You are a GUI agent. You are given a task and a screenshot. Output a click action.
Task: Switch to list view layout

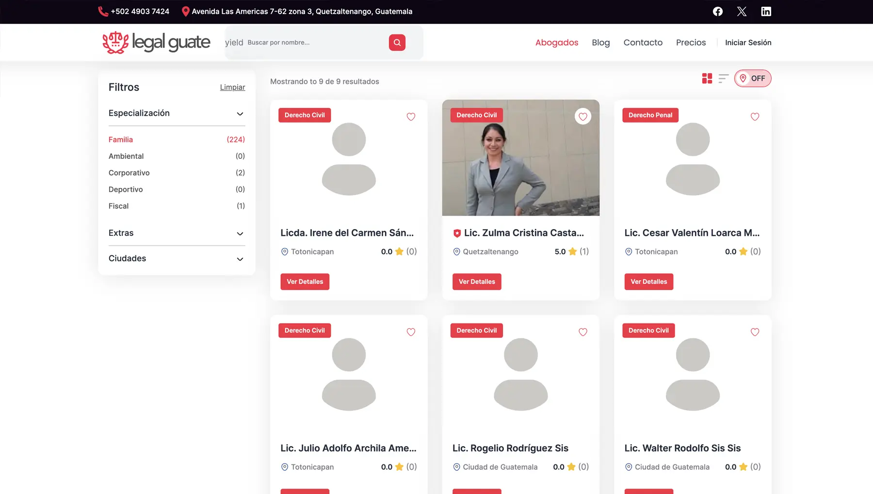tap(723, 78)
